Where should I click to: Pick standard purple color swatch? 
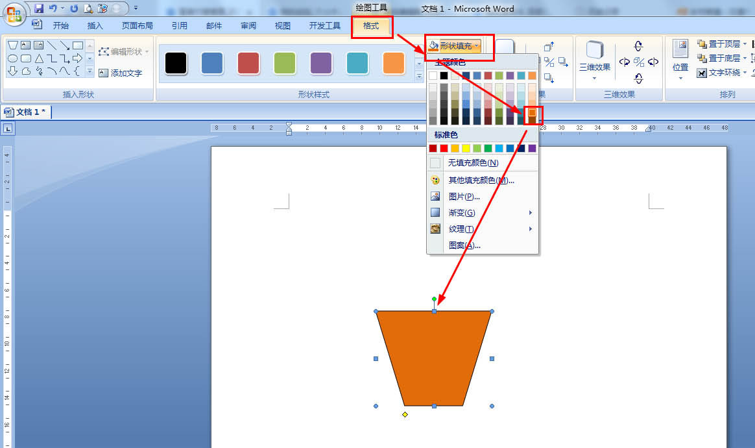532,149
